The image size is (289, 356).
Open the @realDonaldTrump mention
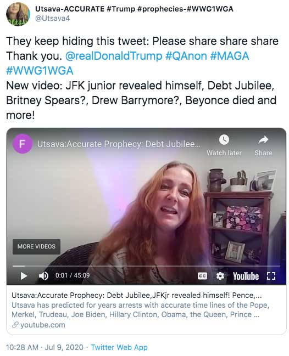(x=114, y=56)
